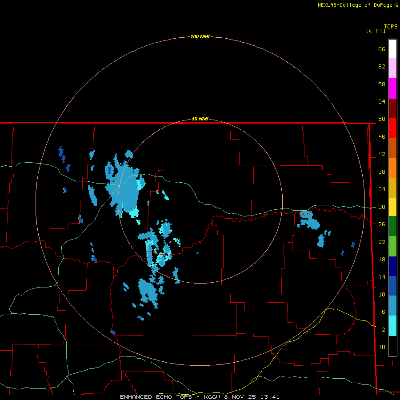
Task: Pick the cyan 6 kft legend swatch
Action: tap(392, 326)
